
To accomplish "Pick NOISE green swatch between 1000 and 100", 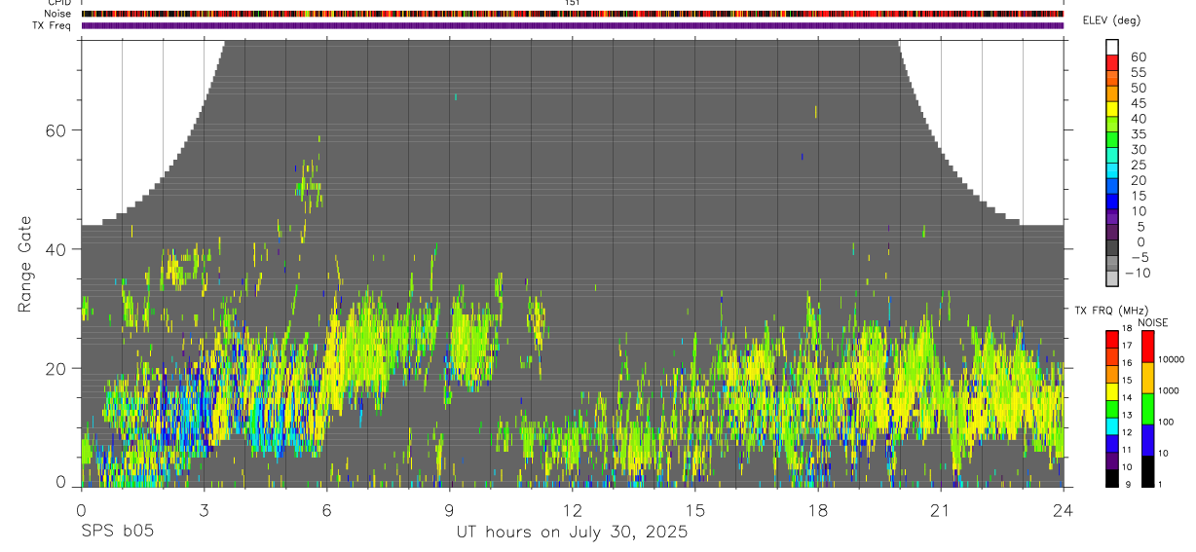I will click(x=1147, y=408).
